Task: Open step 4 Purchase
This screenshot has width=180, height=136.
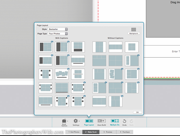Action: tap(125, 132)
